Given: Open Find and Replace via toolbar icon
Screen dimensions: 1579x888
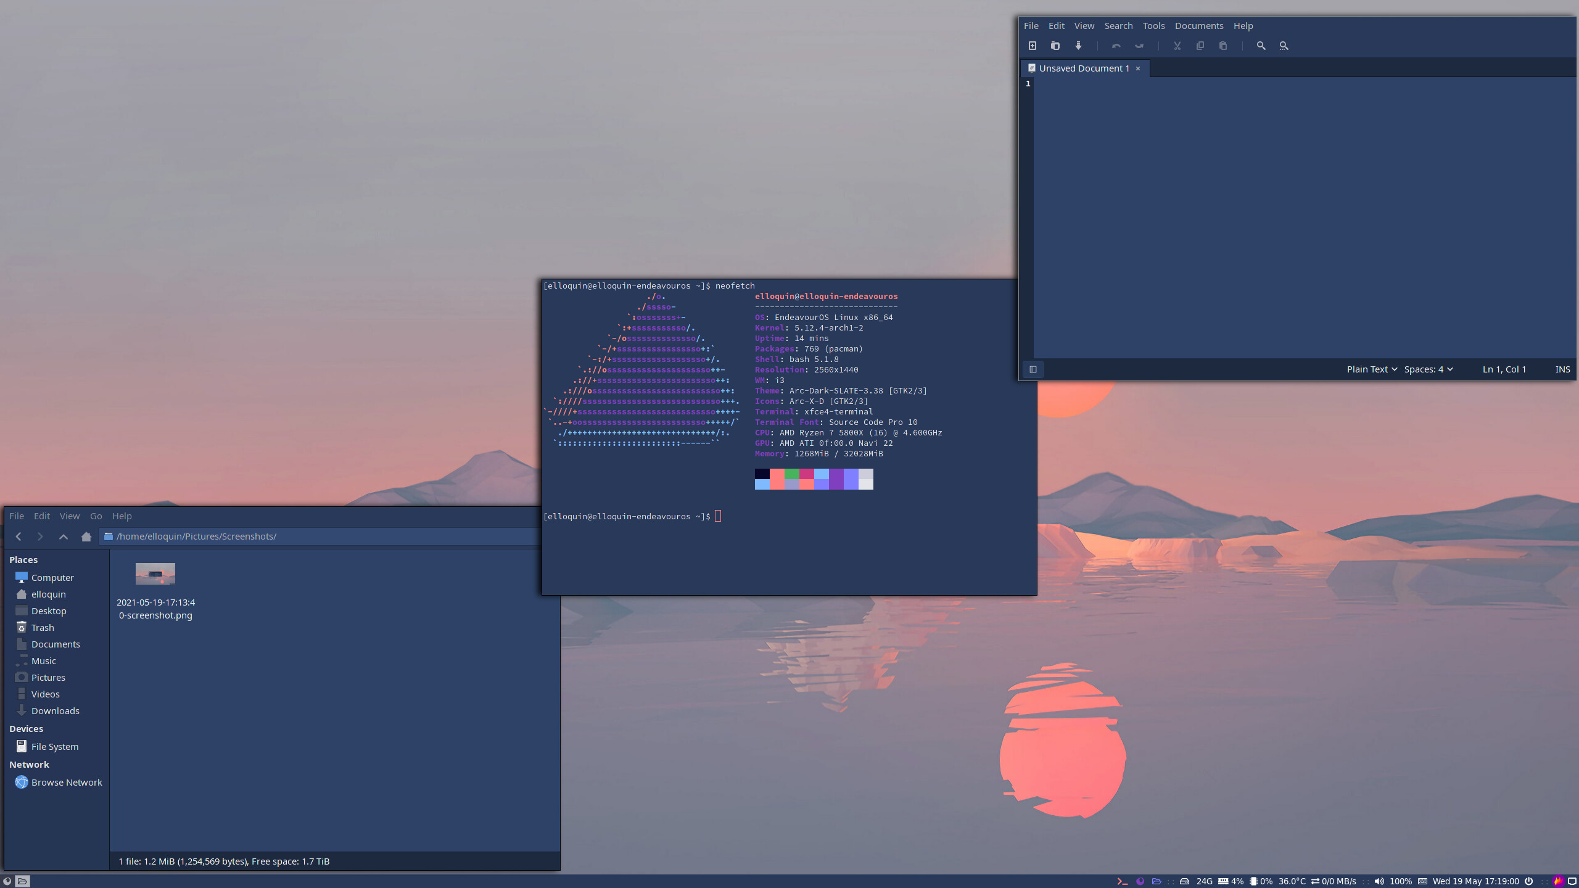Looking at the screenshot, I should click(1283, 46).
